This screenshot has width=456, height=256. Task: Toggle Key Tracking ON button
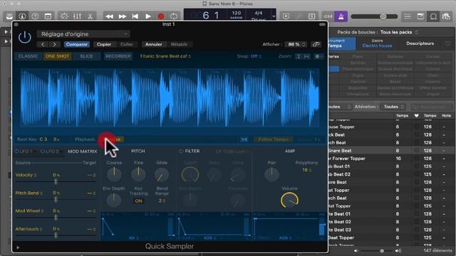[138, 201]
